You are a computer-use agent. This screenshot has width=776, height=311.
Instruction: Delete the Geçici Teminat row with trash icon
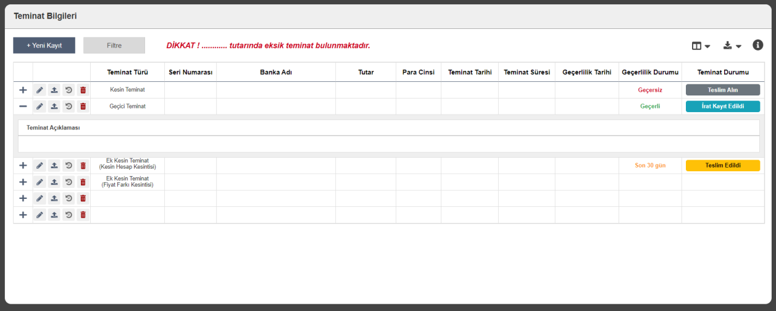click(83, 107)
